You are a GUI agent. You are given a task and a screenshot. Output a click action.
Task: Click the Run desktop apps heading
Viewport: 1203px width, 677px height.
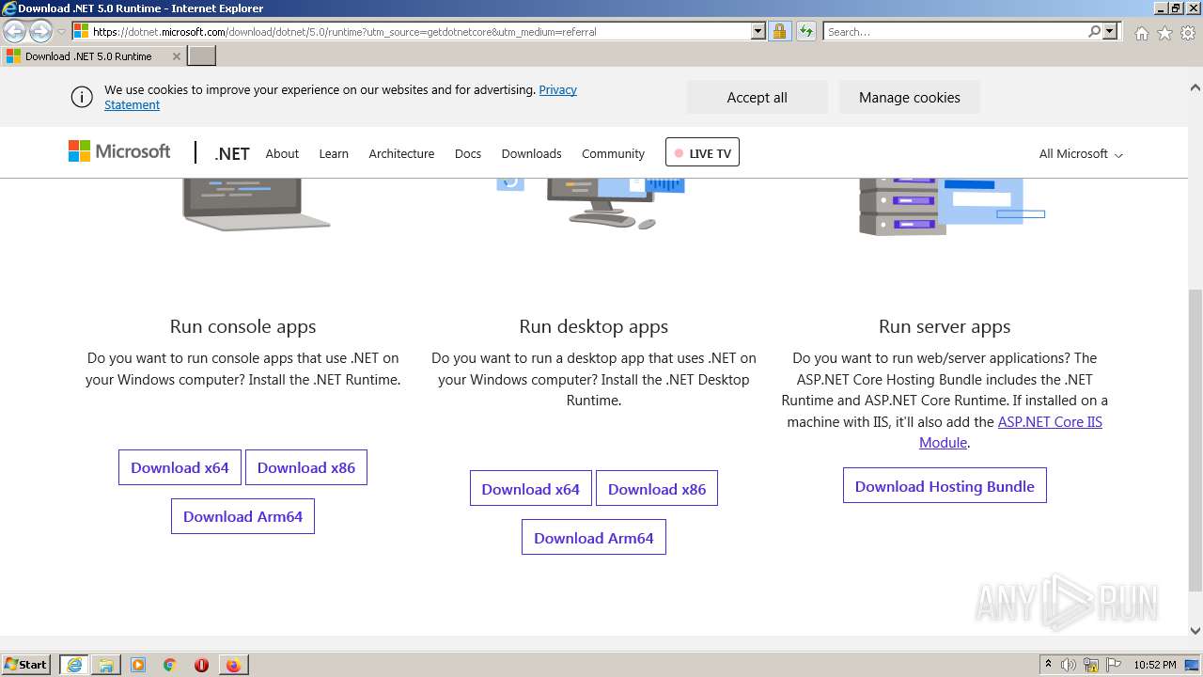[594, 326]
